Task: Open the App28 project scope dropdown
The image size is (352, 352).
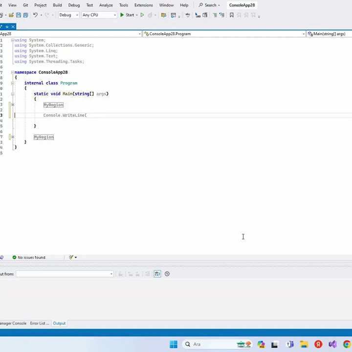Action: (x=71, y=34)
